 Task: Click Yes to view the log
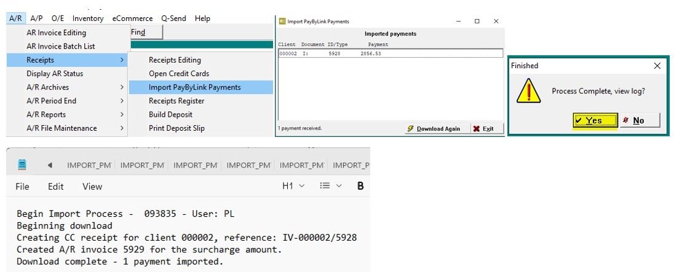(x=595, y=120)
